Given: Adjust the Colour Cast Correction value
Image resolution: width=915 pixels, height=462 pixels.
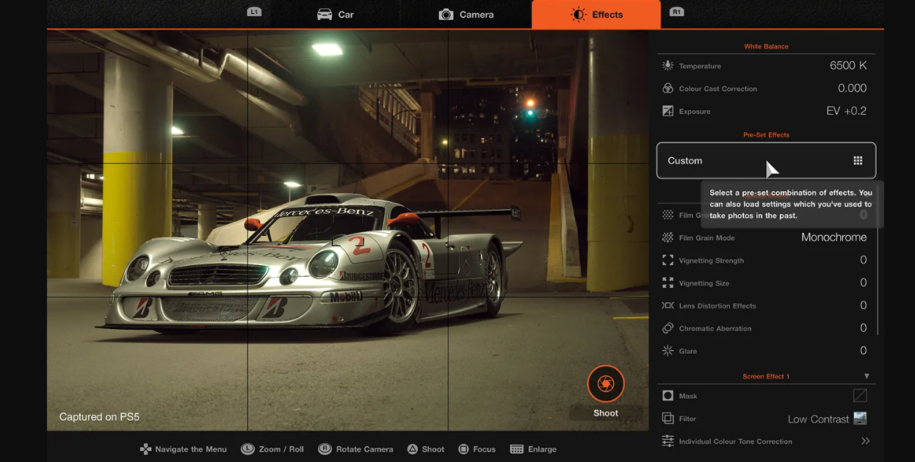Looking at the screenshot, I should point(852,89).
